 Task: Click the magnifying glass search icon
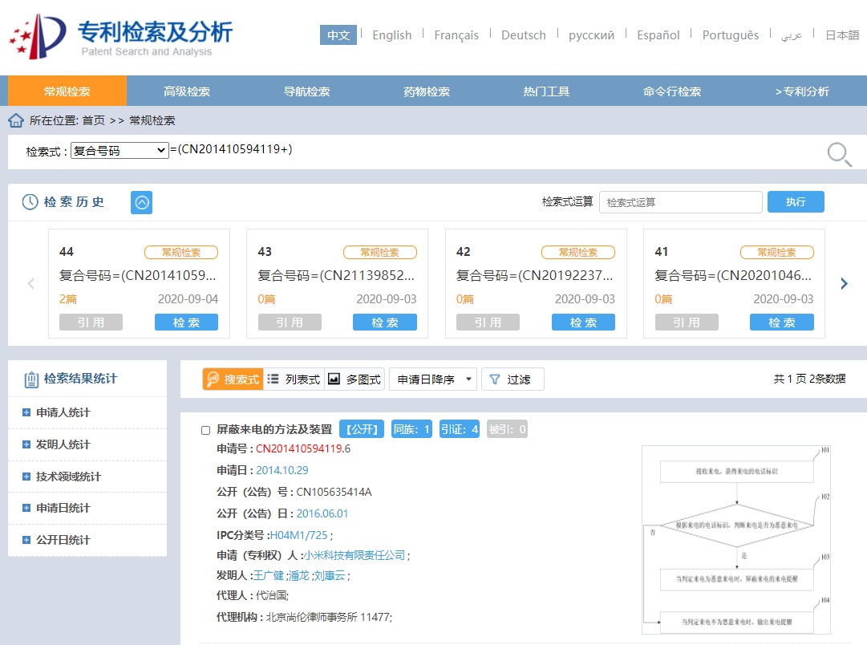(x=839, y=154)
